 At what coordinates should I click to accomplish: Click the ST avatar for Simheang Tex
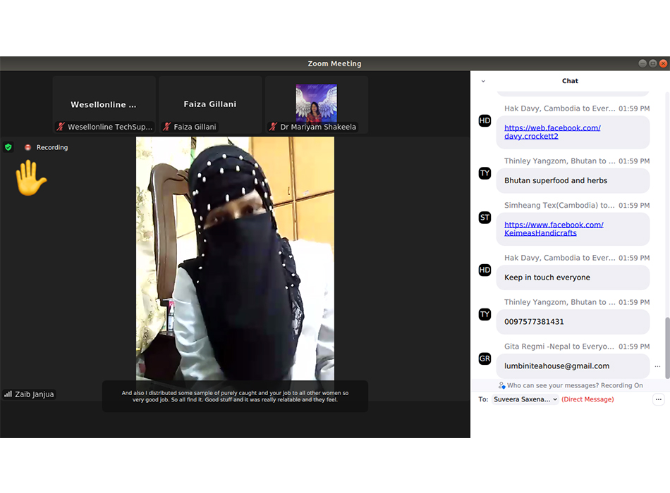pyautogui.click(x=485, y=217)
